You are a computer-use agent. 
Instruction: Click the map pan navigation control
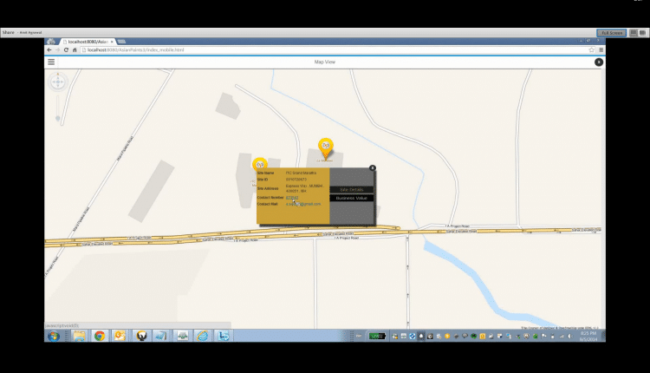tap(57, 82)
